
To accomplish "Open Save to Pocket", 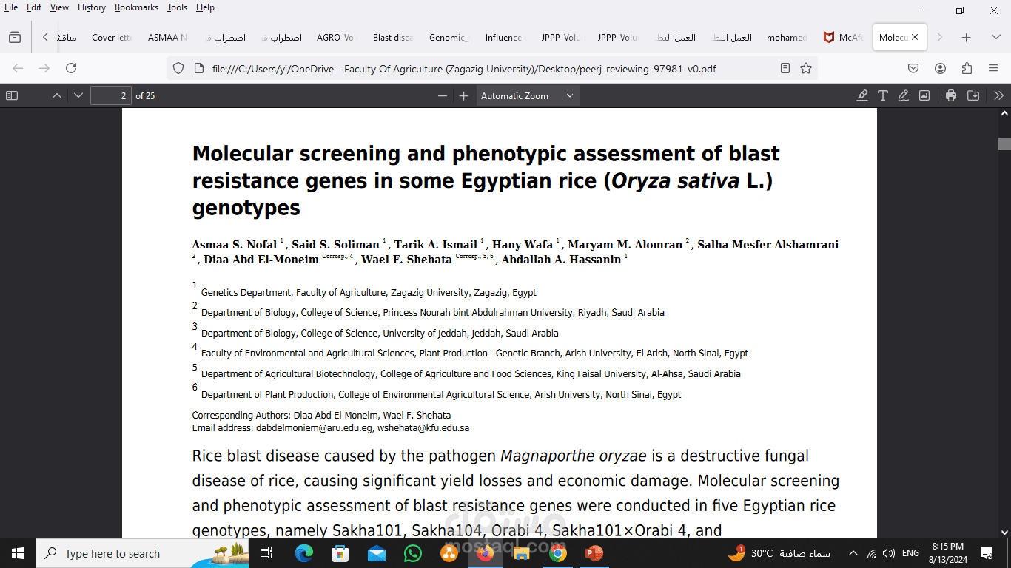I will pos(913,68).
